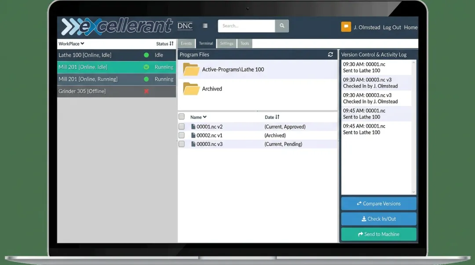Click the Check In/Out button
Screen dimensions: 475x265
(379, 219)
